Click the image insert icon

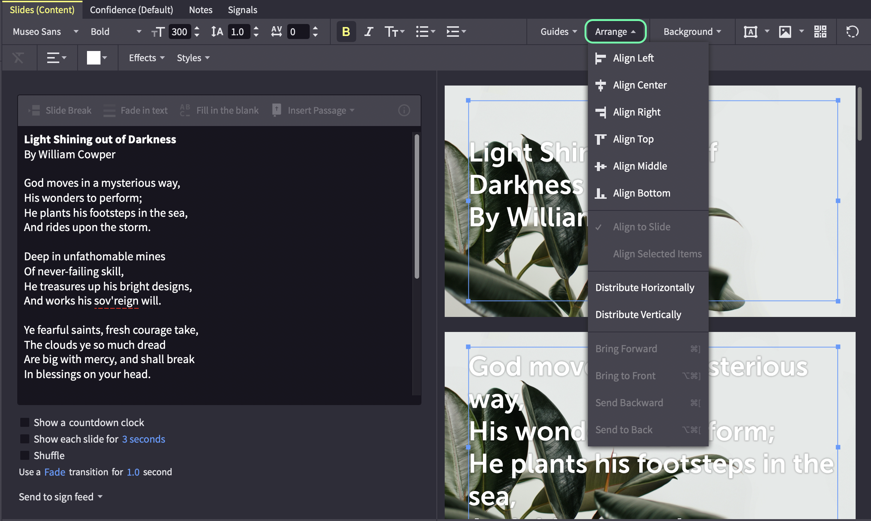point(785,32)
